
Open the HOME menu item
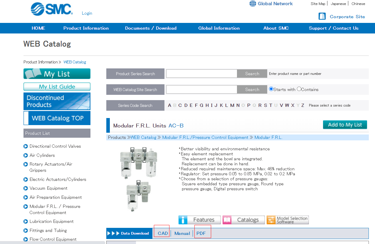pos(38,28)
